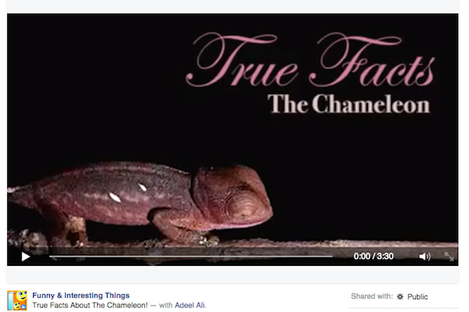Click the word 'with' before Adeel Ali
Image resolution: width=469 pixels, height=312 pixels.
pyautogui.click(x=166, y=305)
